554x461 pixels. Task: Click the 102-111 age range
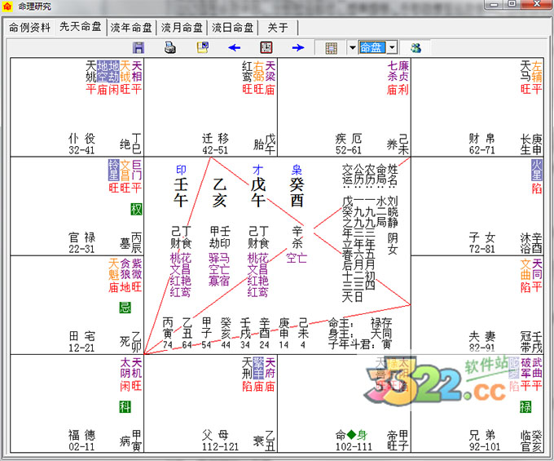click(x=354, y=446)
